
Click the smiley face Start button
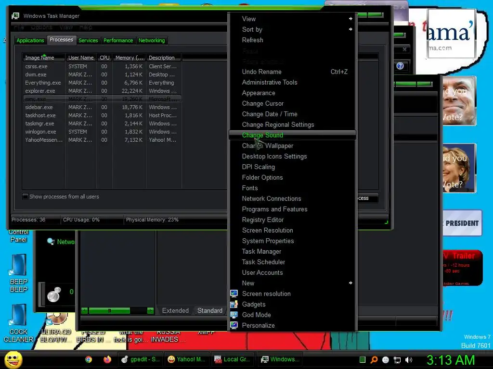[x=13, y=359]
